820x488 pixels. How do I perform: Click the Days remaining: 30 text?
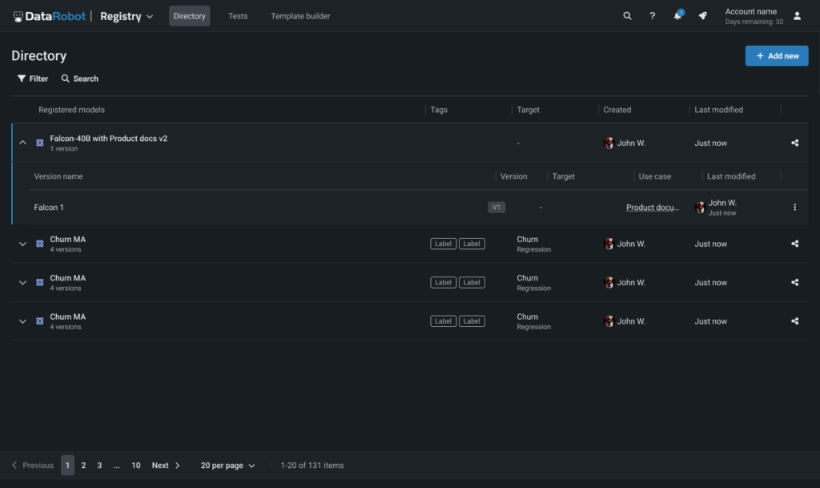(x=754, y=22)
